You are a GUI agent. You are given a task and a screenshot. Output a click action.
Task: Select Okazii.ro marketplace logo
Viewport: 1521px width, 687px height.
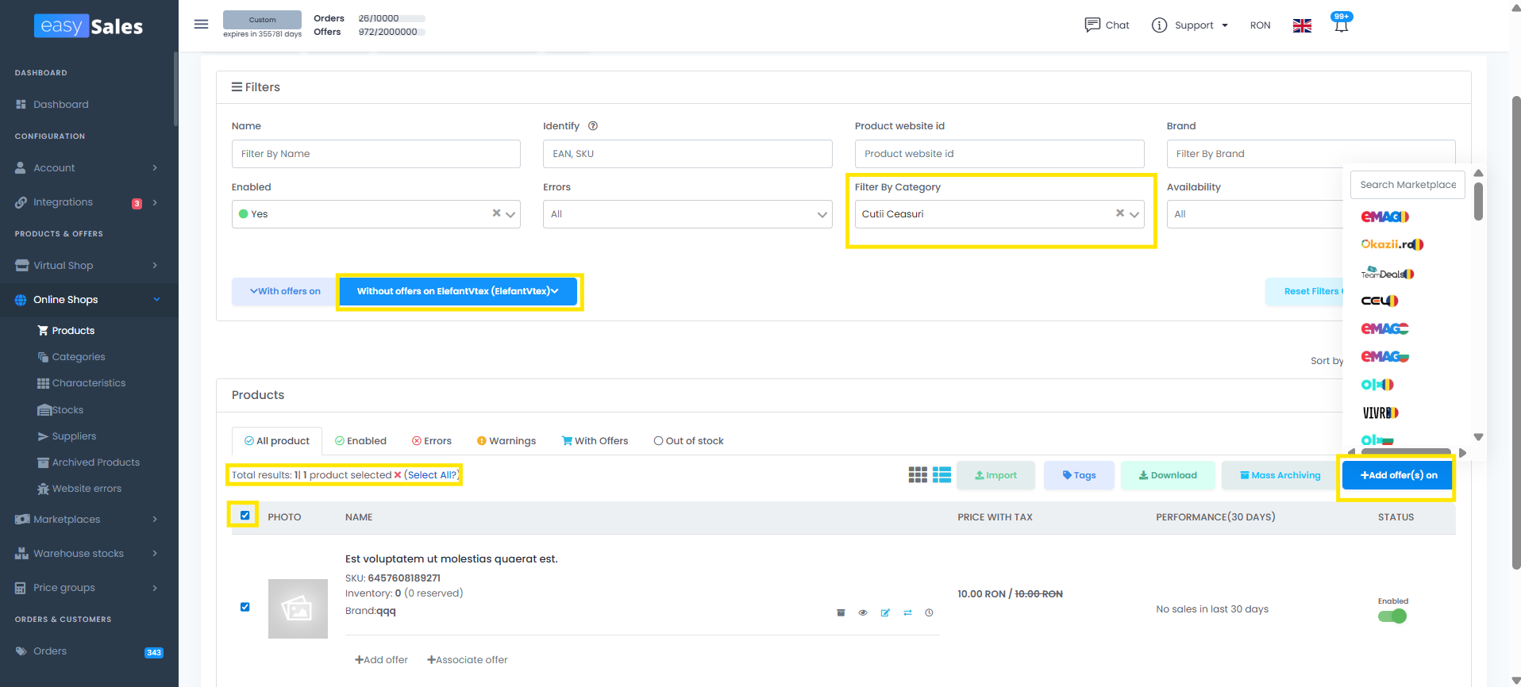click(1392, 244)
